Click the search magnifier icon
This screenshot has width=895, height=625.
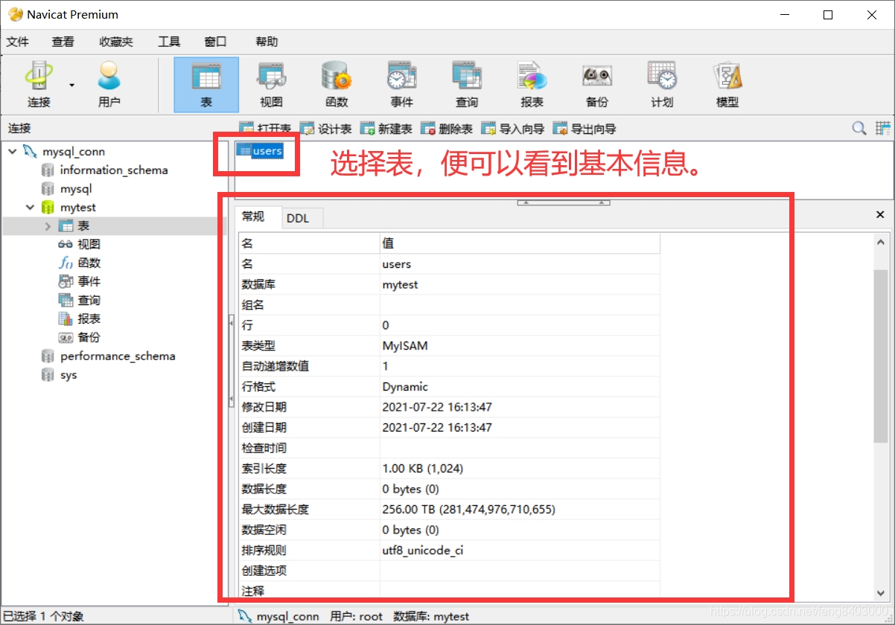pyautogui.click(x=859, y=129)
